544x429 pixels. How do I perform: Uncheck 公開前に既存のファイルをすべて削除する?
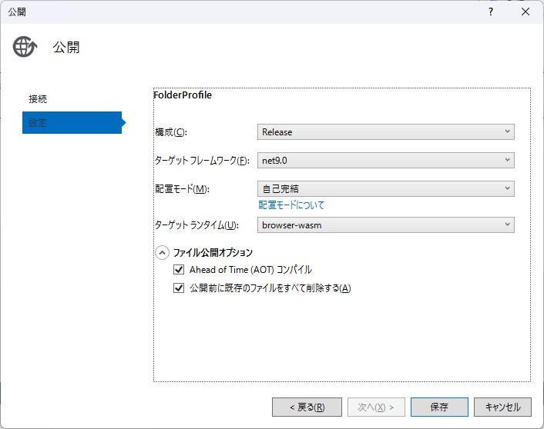point(179,288)
